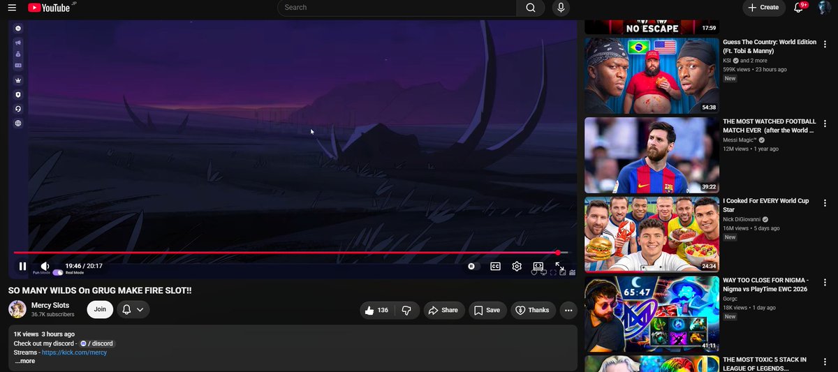Click 'THE MOST WATCHED FOOTBALL MATCH EVER' title
Image resolution: width=838 pixels, height=372 pixels.
tap(769, 126)
